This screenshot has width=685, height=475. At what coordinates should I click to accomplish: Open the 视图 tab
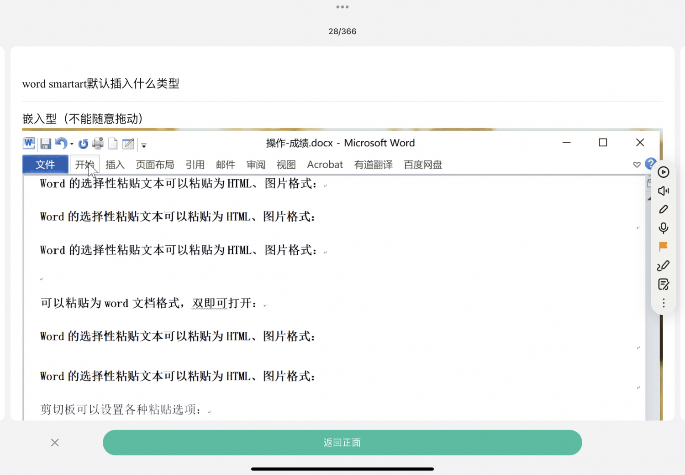[286, 165]
